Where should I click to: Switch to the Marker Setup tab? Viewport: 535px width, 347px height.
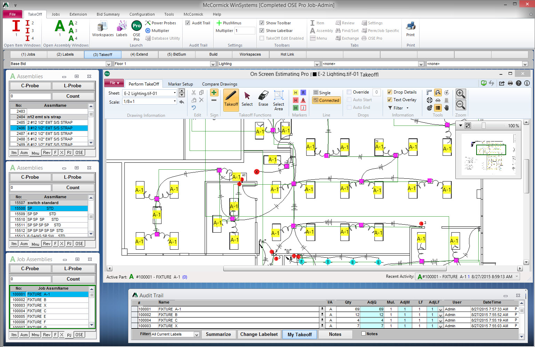pyautogui.click(x=180, y=84)
